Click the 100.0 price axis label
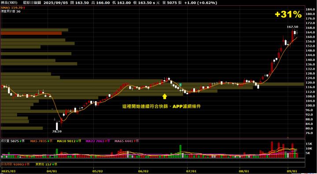 310,105
